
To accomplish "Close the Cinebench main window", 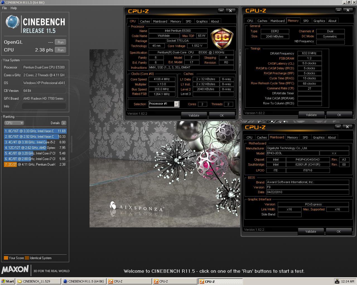I will [x=354, y=2].
